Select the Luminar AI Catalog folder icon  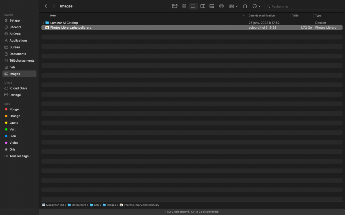click(x=47, y=23)
